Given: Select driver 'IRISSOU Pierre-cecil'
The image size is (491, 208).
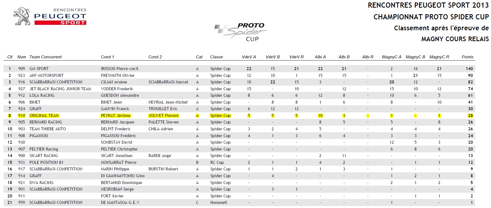Looking at the screenshot, I should point(120,69).
